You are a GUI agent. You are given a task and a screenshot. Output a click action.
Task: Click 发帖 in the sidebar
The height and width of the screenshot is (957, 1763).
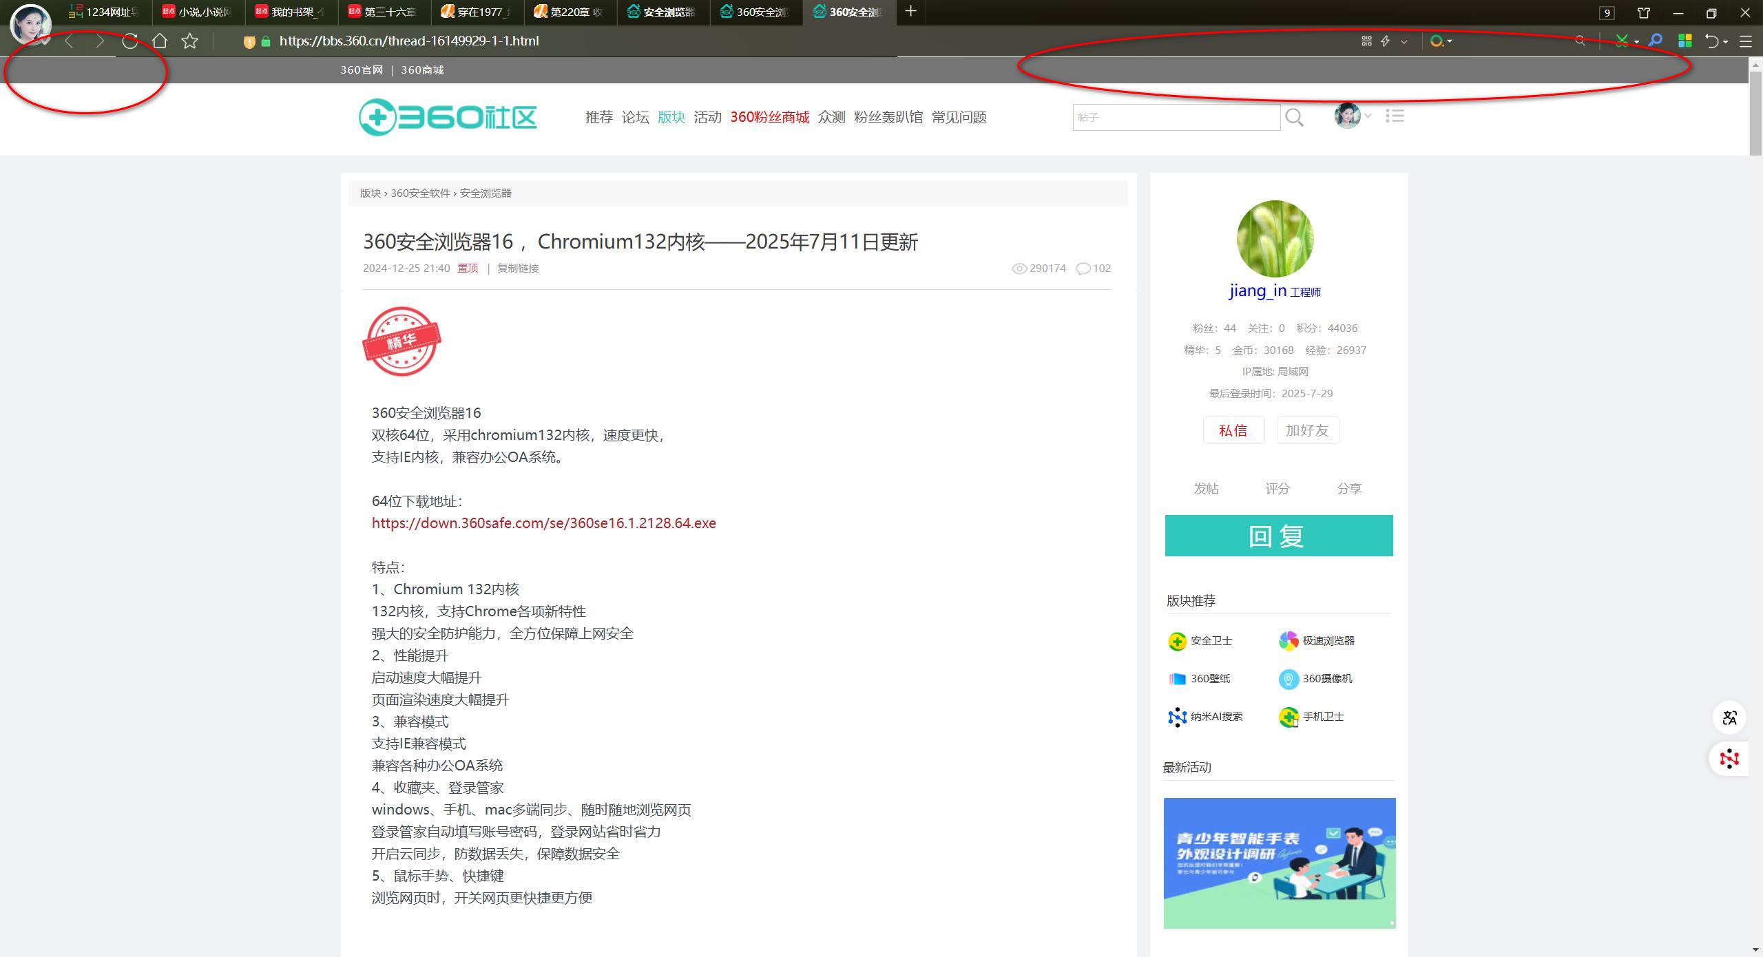pyautogui.click(x=1206, y=489)
